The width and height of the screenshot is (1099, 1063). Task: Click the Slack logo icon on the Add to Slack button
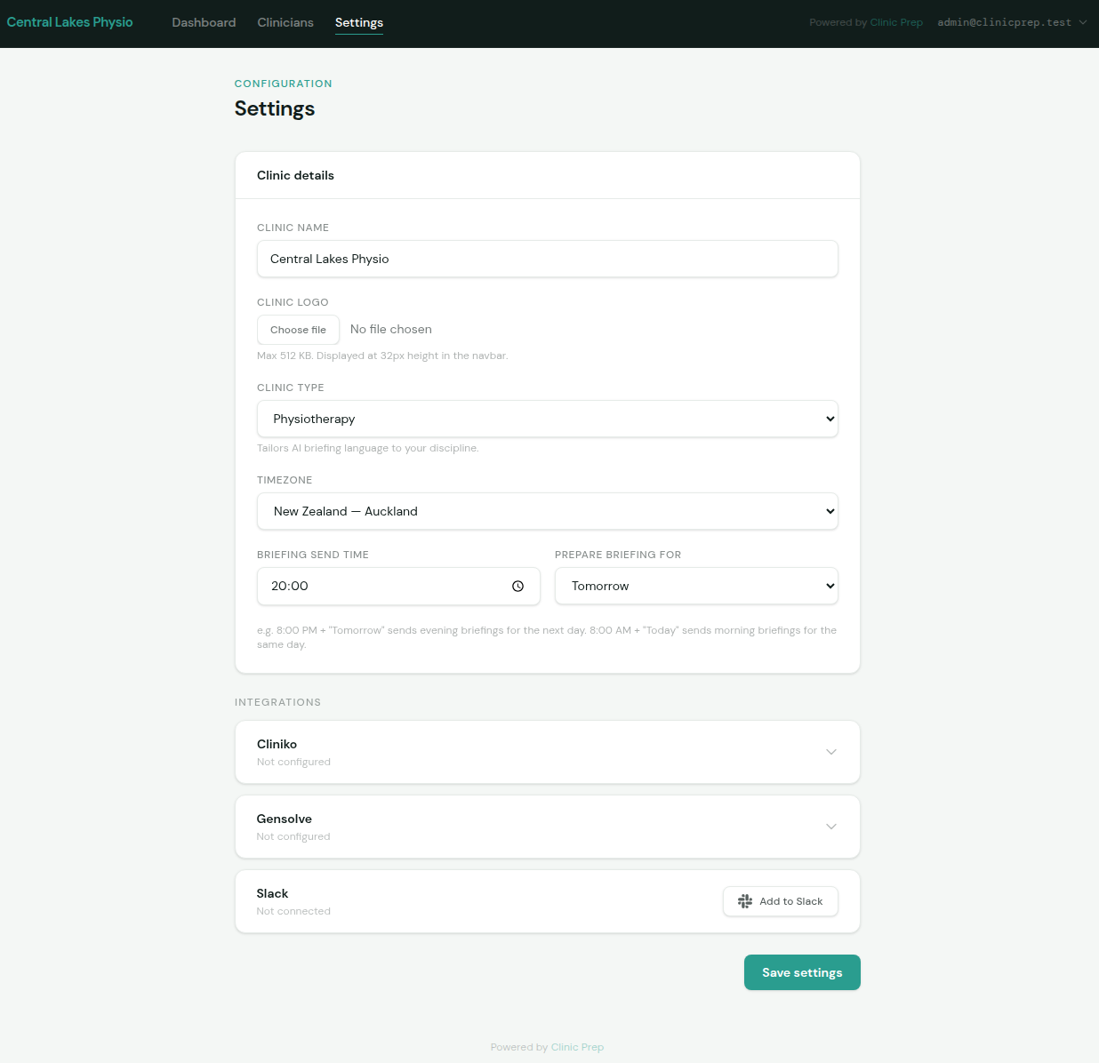point(744,900)
